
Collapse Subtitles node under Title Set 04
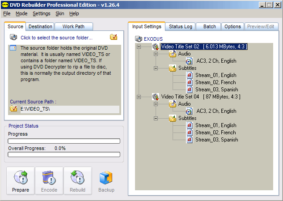(x=156, y=118)
